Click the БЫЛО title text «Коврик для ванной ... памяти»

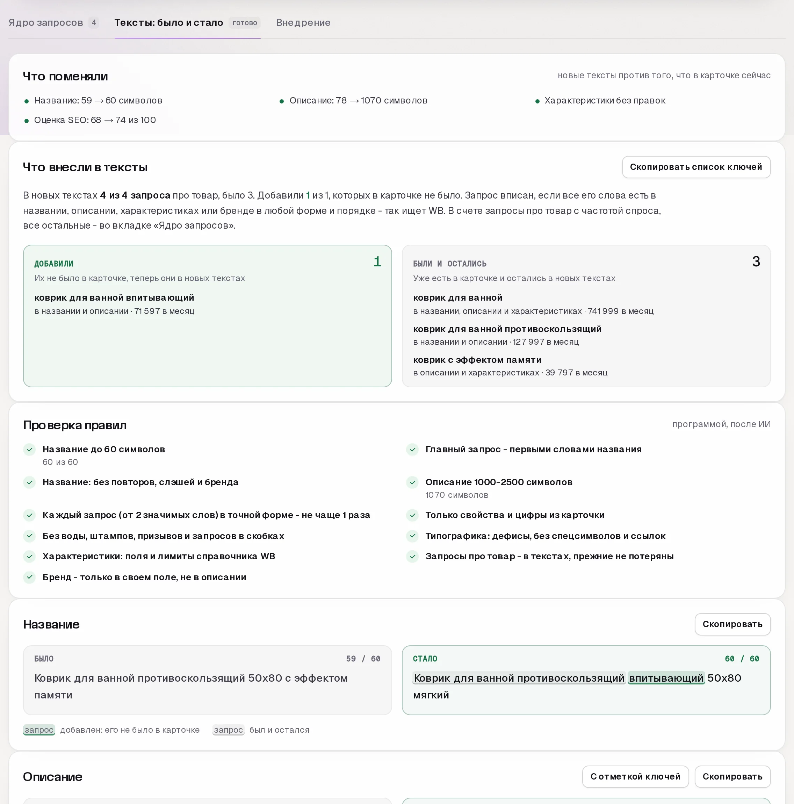(191, 686)
